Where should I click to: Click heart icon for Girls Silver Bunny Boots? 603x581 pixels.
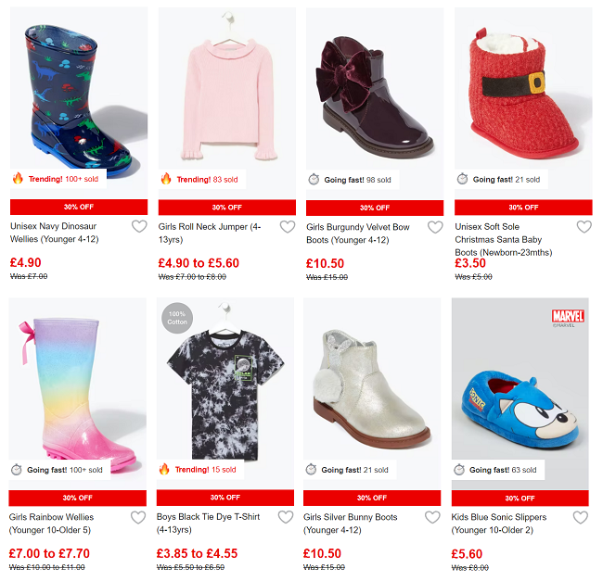pos(432,517)
